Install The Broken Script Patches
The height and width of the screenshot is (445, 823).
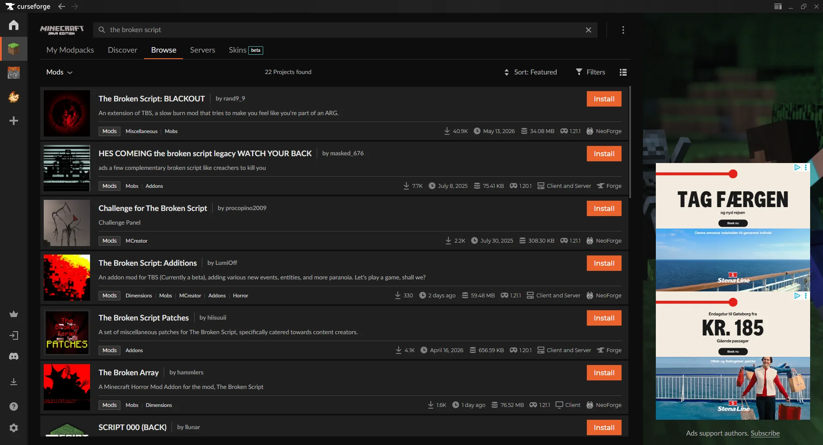coord(604,318)
